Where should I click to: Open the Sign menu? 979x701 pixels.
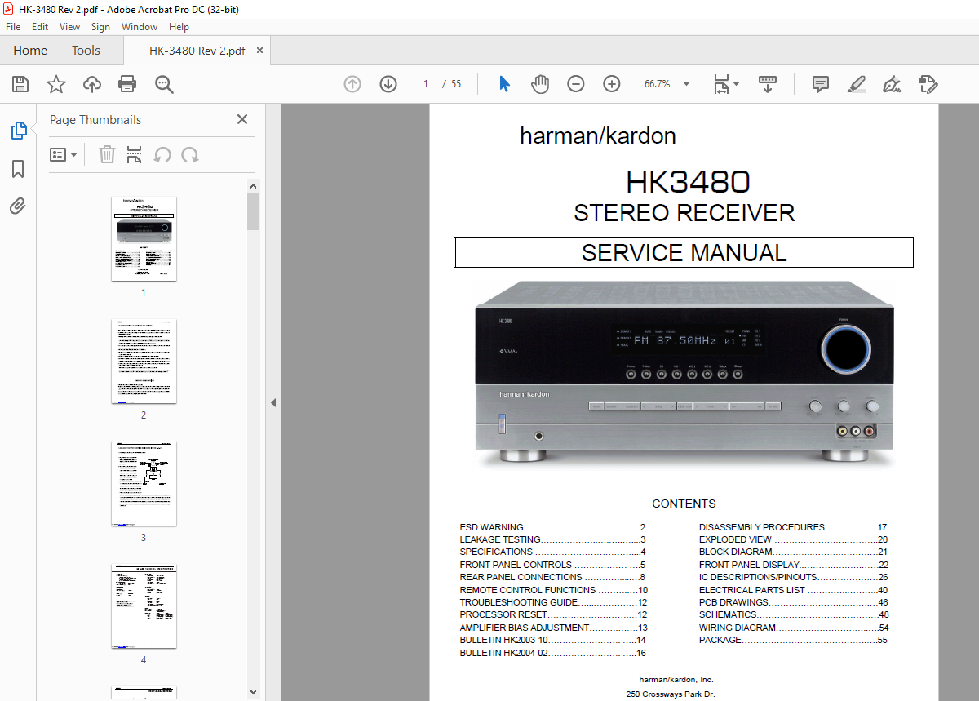[100, 27]
